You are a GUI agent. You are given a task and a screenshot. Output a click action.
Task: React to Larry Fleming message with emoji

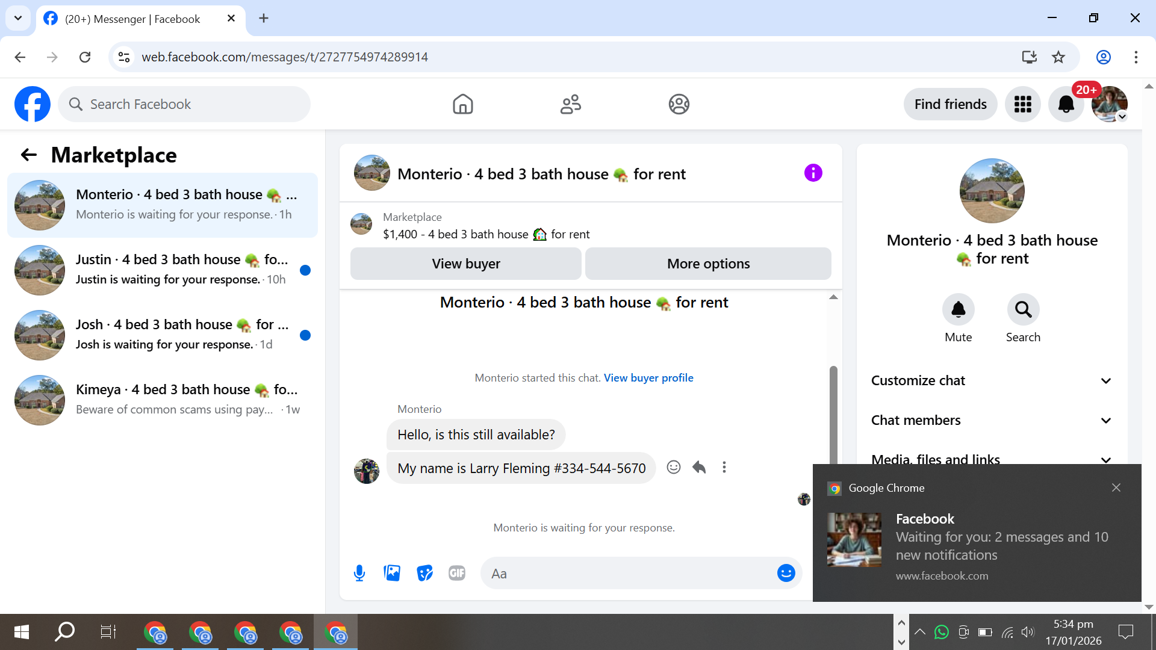pyautogui.click(x=673, y=467)
